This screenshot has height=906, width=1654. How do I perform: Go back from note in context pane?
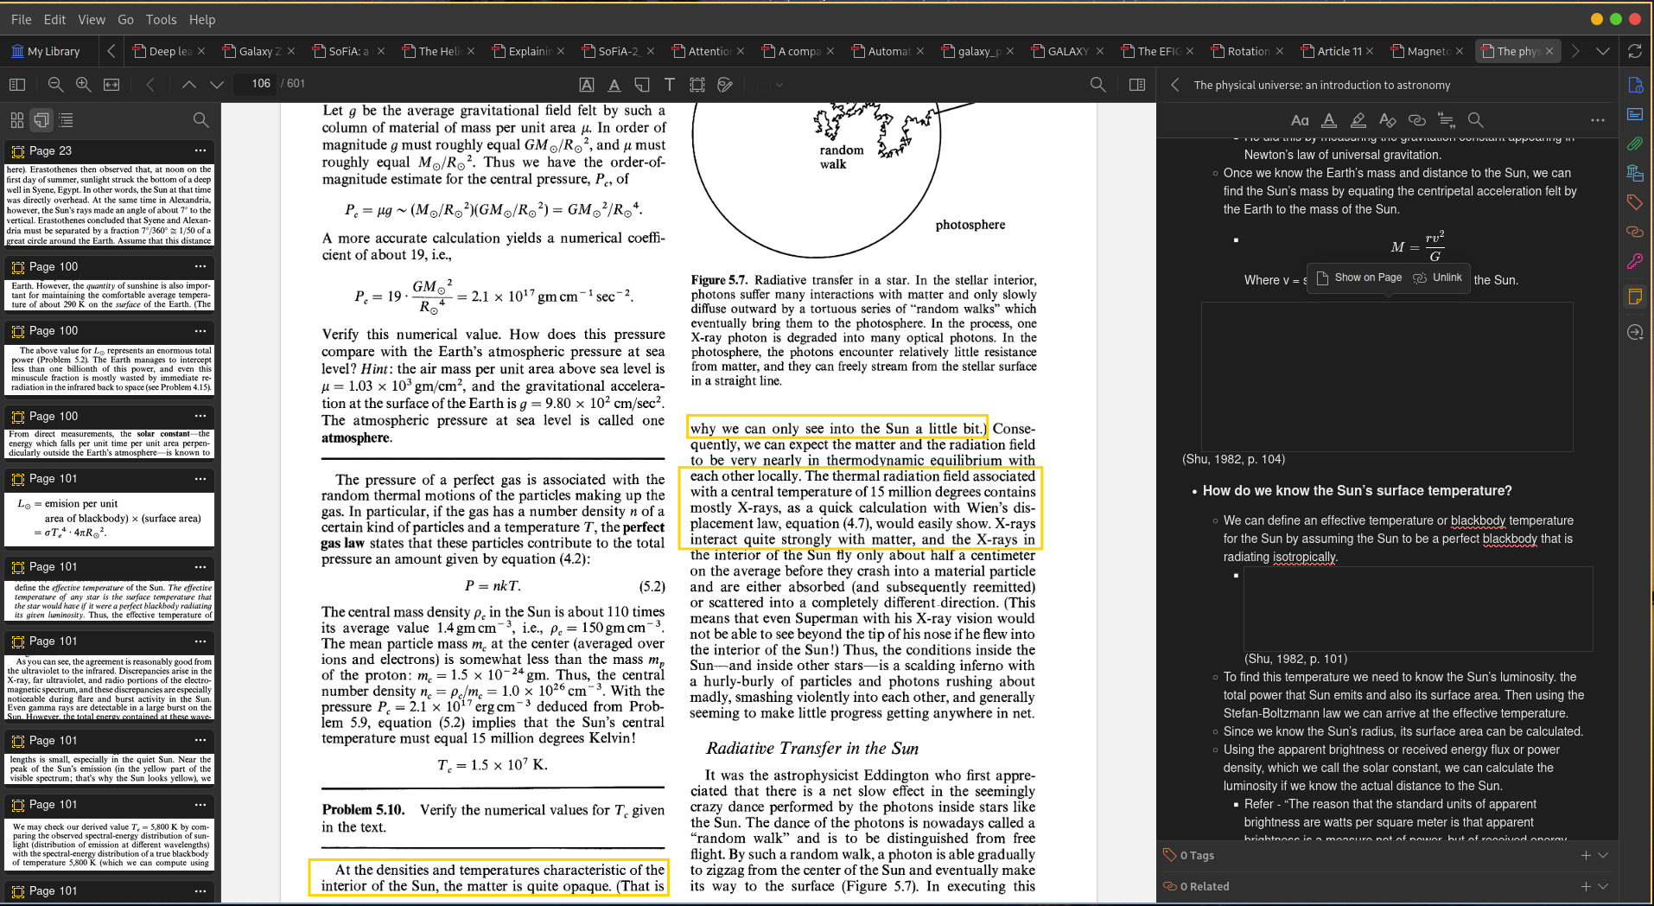pyautogui.click(x=1175, y=85)
